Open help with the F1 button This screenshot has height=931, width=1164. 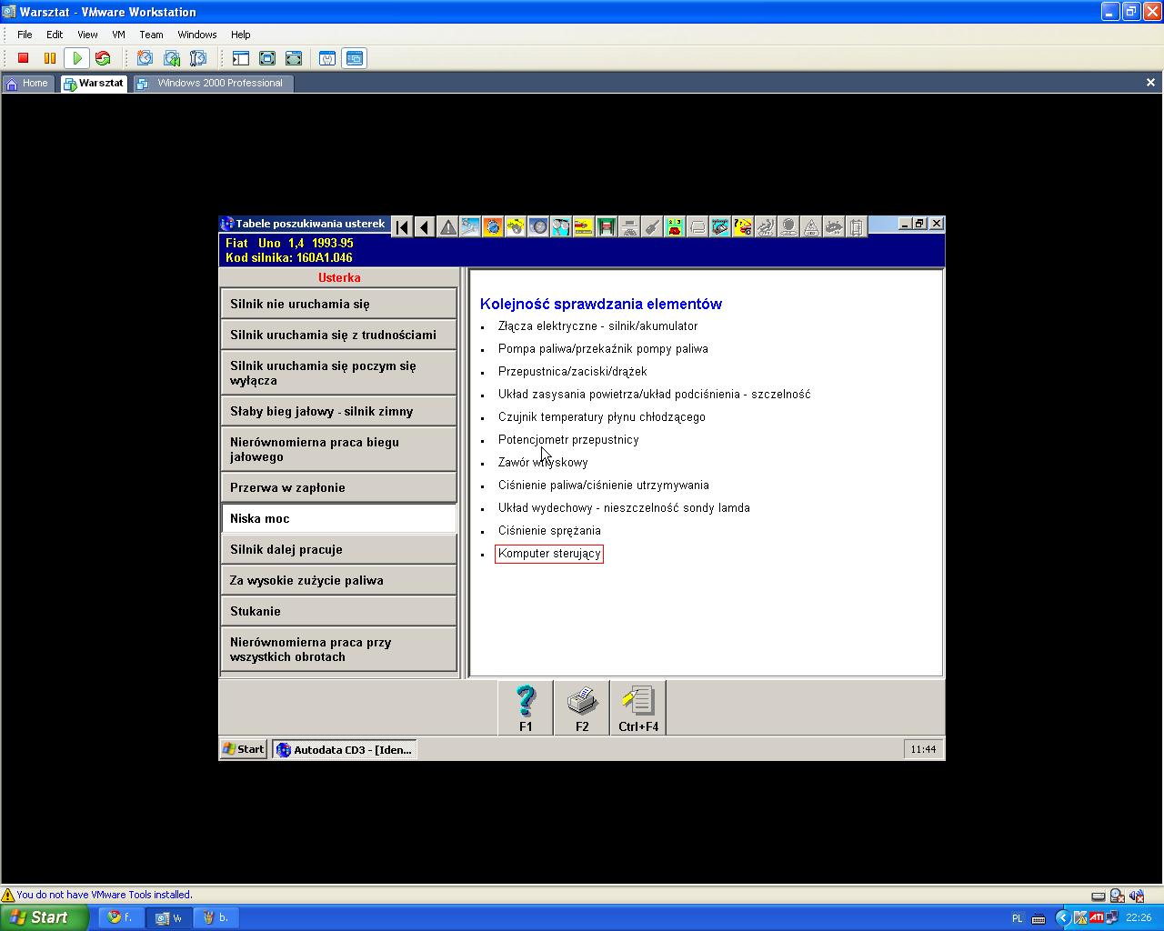(526, 707)
